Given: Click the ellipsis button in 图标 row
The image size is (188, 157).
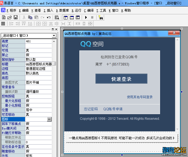Looking at the screenshot, I should pos(49,119).
